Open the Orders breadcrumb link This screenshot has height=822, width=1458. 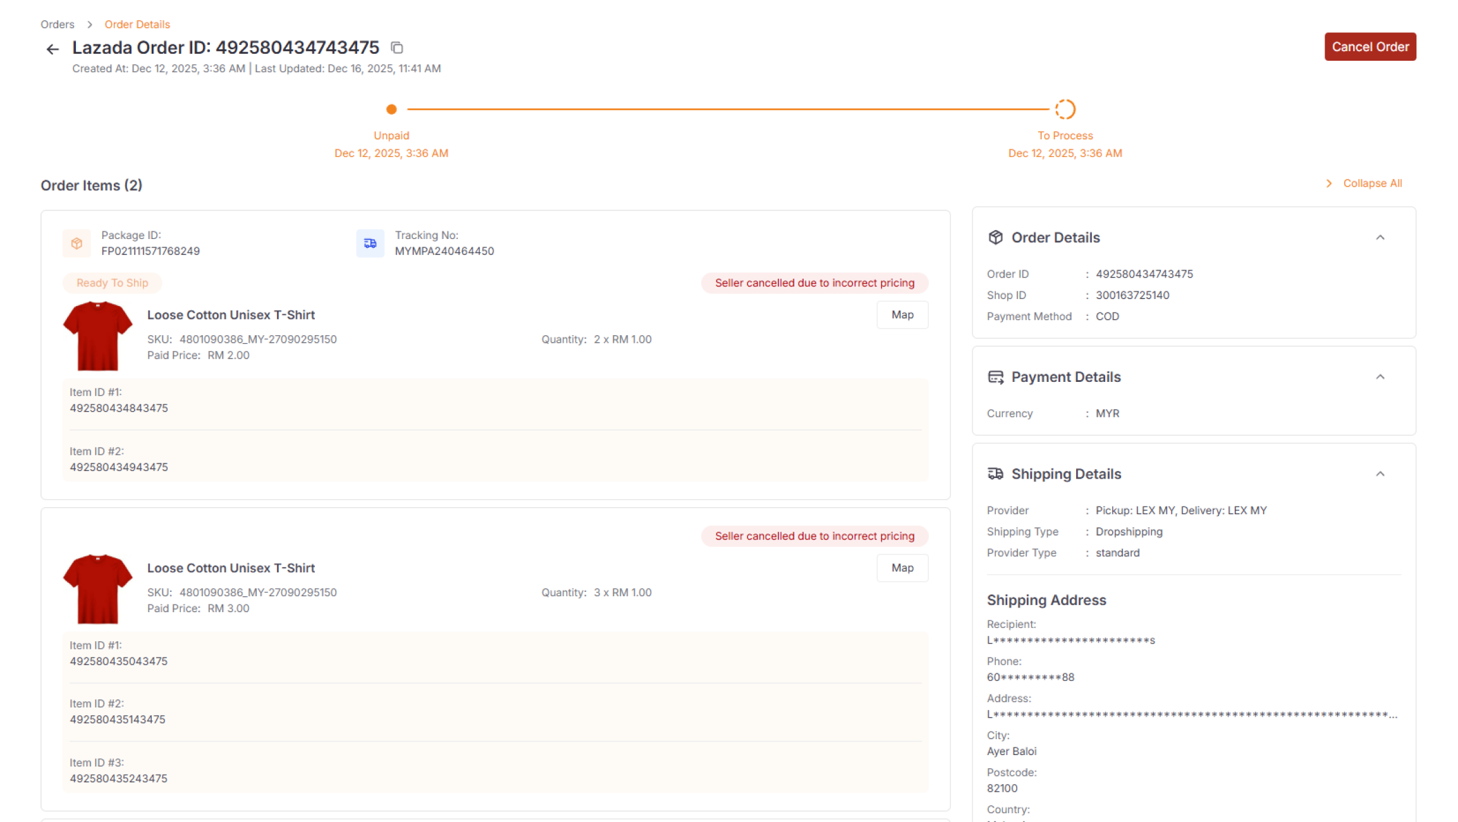[57, 24]
